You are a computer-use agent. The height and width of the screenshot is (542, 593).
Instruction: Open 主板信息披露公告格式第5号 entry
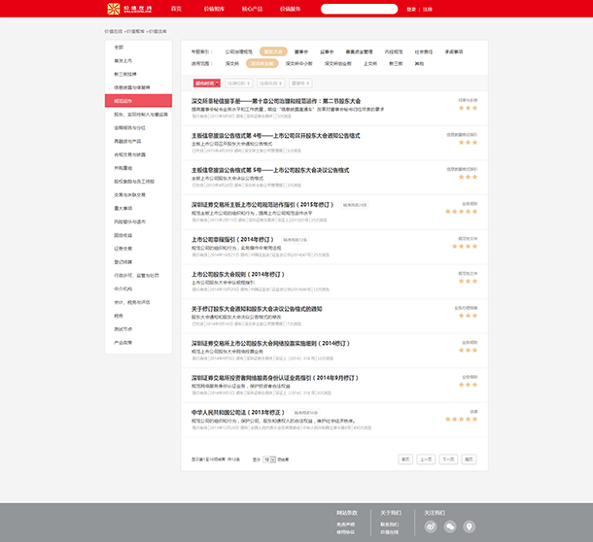270,170
